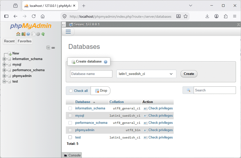
Task: Switch to the Favorites tab
Action: click(25, 41)
